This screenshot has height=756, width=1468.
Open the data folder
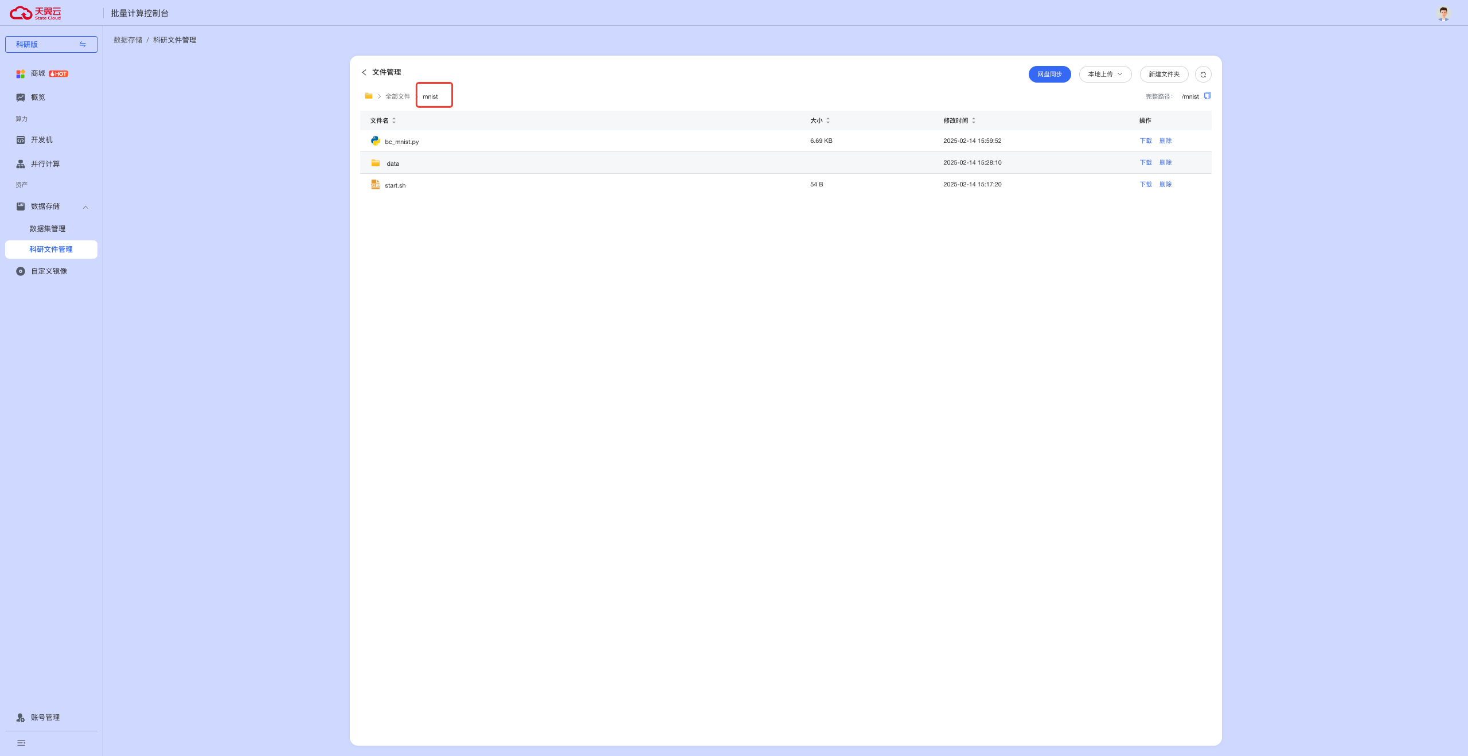[x=392, y=163]
